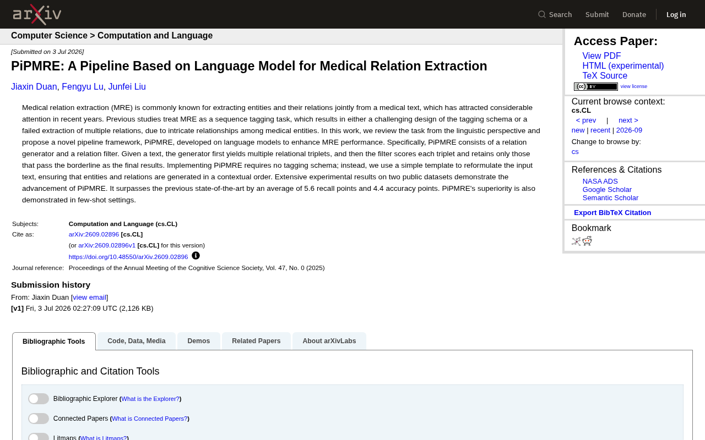Viewport: 705px width, 440px height.
Task: Click the Creative Commons BY license badge
Action: 595,86
